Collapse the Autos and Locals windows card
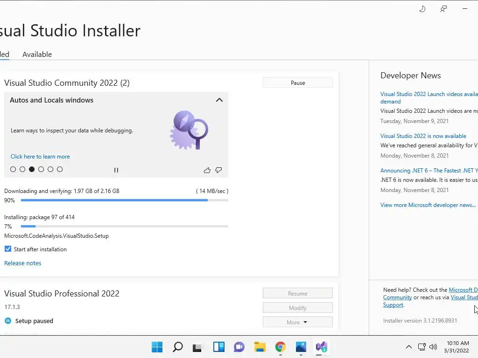The height and width of the screenshot is (358, 478). click(219, 100)
